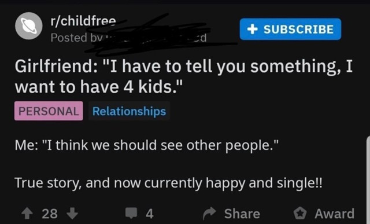Click the vote count 28
This screenshot has width=370, height=224.
point(50,214)
